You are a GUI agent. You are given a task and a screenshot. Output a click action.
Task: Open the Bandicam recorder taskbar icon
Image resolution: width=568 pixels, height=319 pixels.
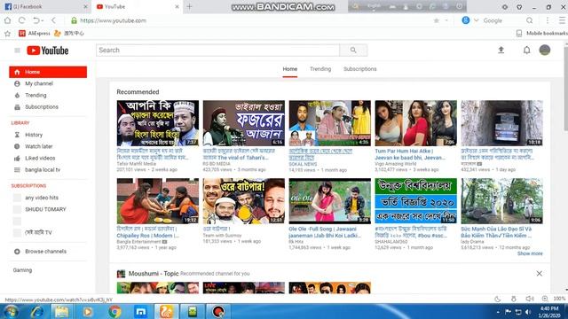(218, 311)
